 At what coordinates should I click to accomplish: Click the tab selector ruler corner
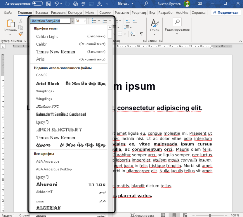pos(3,46)
